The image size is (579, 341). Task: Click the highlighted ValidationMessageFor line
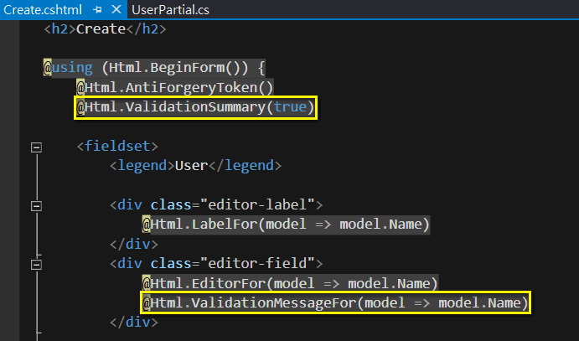pos(335,302)
